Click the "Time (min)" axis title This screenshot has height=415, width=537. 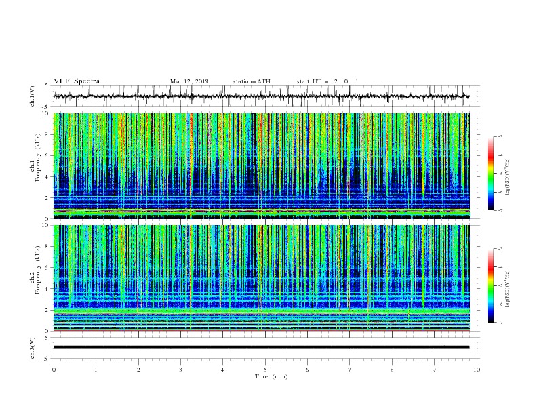[x=271, y=376]
